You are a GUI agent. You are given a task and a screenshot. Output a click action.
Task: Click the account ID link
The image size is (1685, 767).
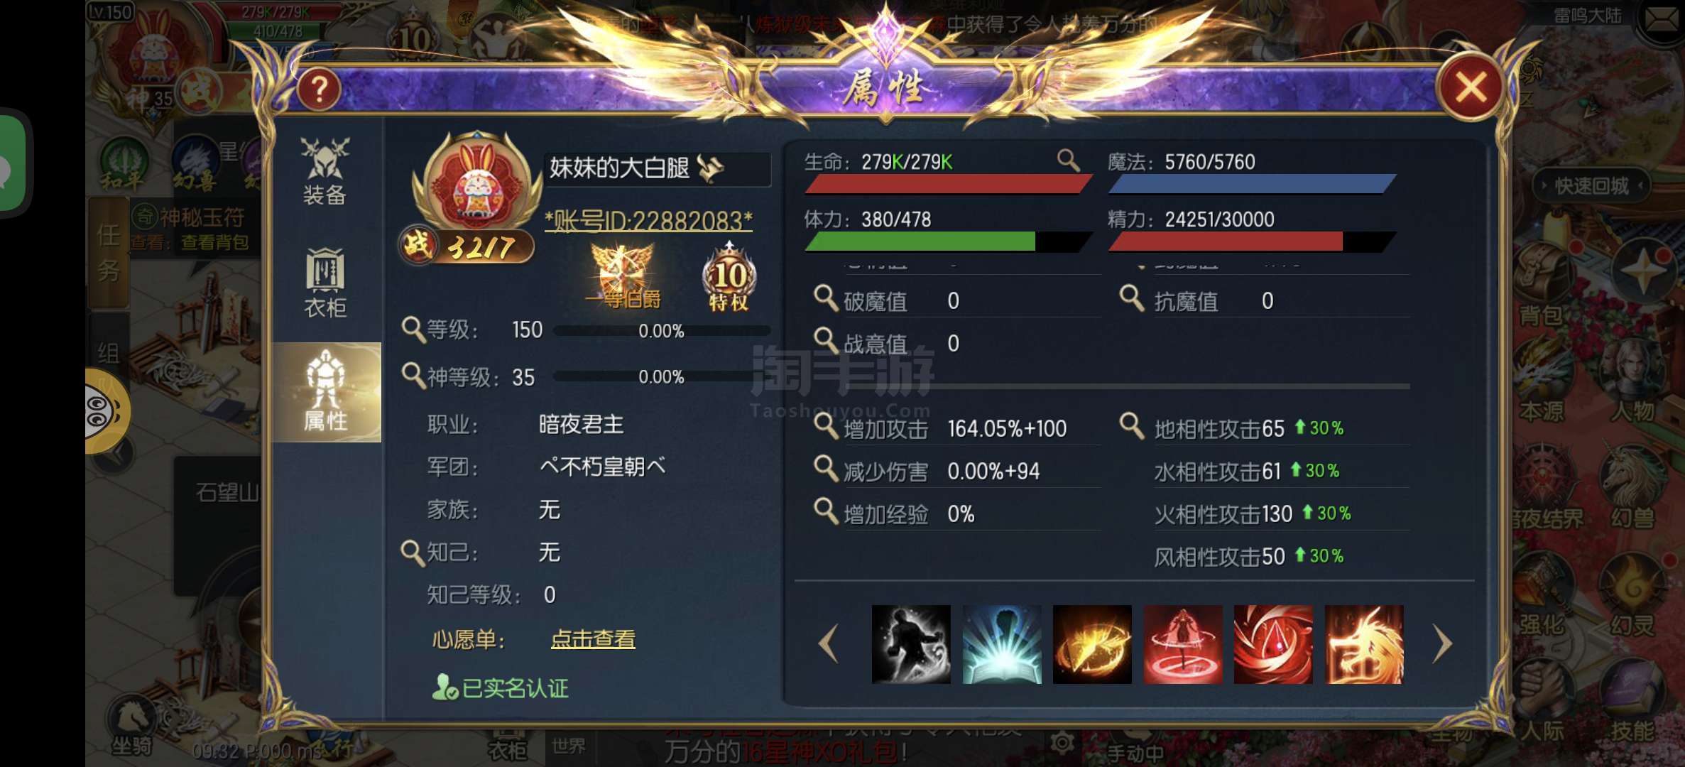point(648,221)
